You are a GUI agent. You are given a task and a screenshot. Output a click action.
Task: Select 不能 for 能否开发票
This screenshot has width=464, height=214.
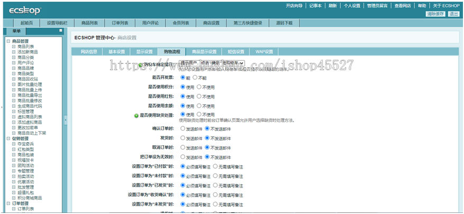(x=194, y=78)
